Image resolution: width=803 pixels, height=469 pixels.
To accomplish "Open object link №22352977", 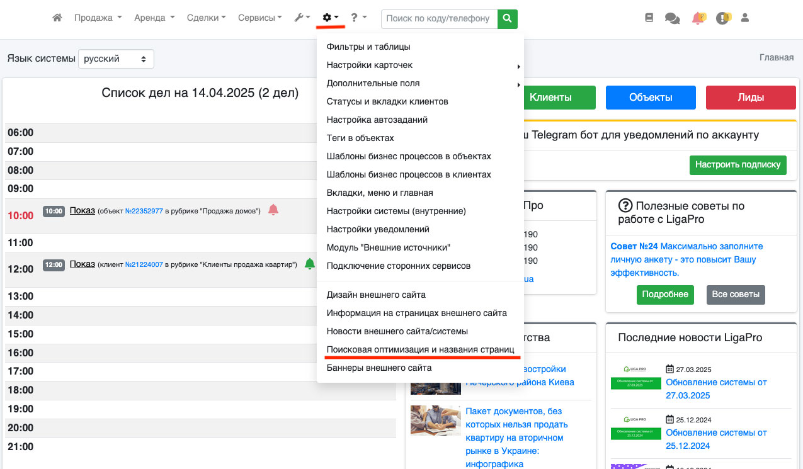I will pyautogui.click(x=144, y=212).
